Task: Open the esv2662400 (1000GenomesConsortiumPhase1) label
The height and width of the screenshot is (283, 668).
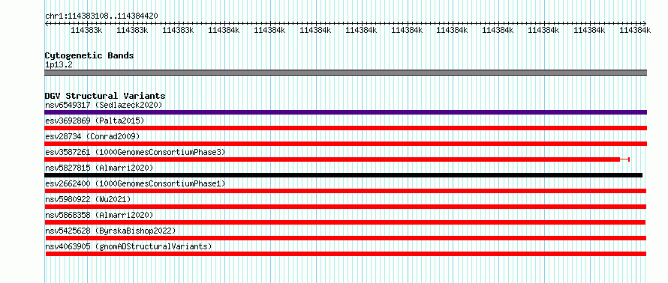Action: [x=135, y=183]
